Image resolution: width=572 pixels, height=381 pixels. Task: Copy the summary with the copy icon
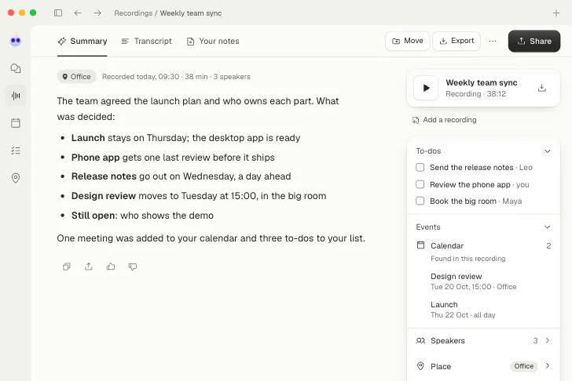point(66,267)
